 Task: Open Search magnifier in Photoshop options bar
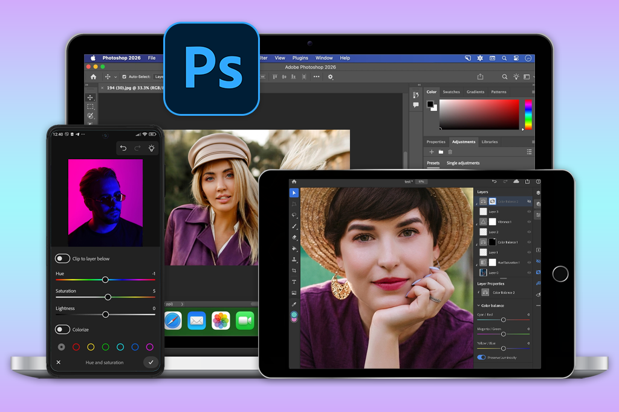click(505, 77)
